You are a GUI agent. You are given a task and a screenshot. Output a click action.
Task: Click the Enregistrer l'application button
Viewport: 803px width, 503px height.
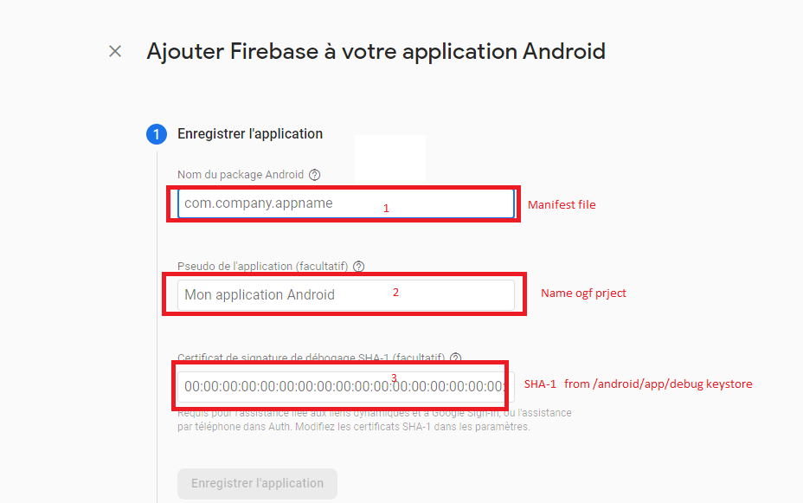(x=257, y=483)
